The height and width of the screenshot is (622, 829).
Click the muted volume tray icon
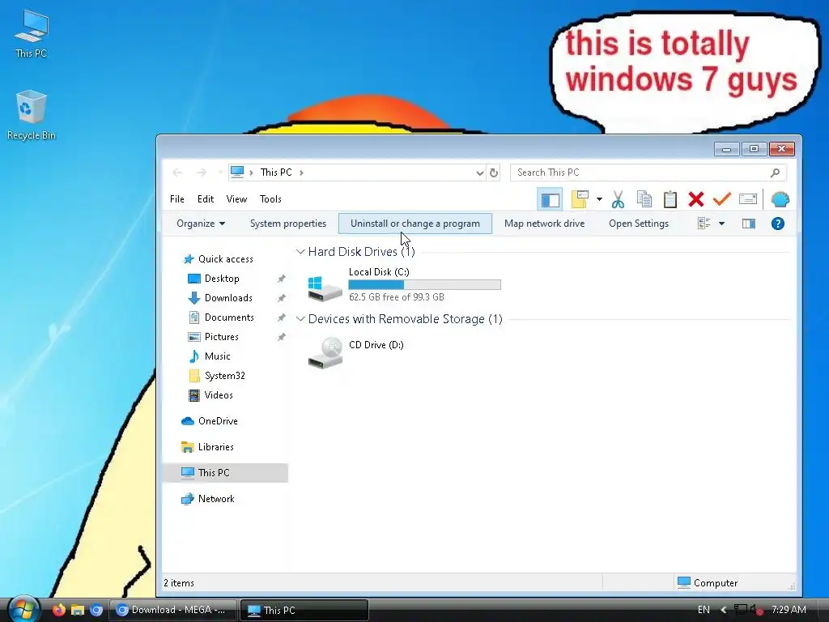756,610
